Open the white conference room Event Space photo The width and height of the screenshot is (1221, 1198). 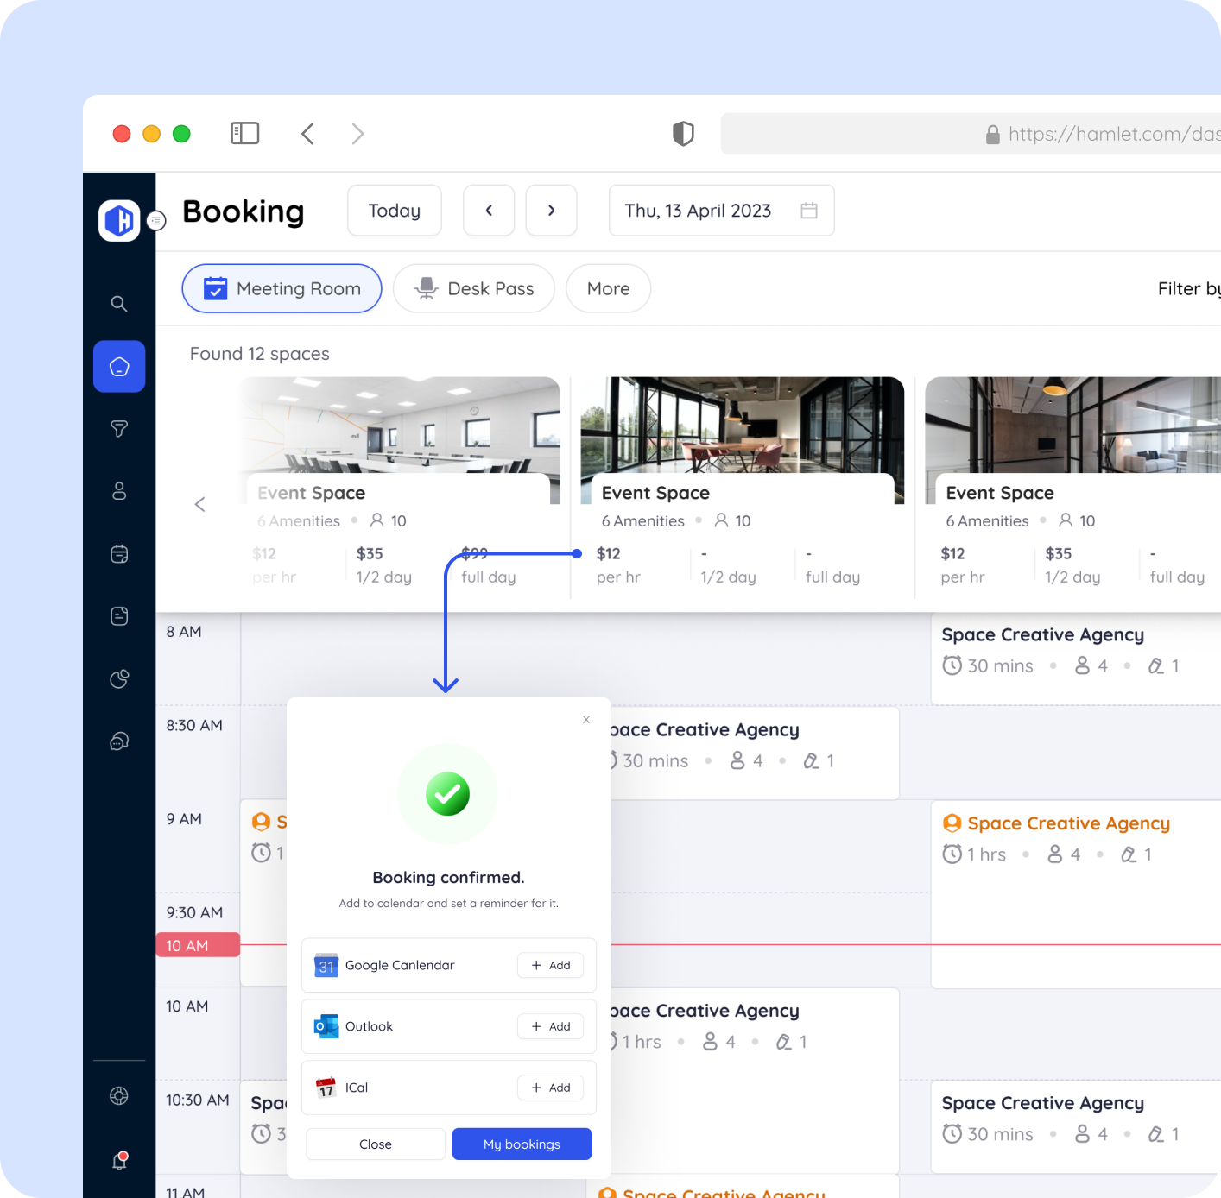(x=399, y=425)
